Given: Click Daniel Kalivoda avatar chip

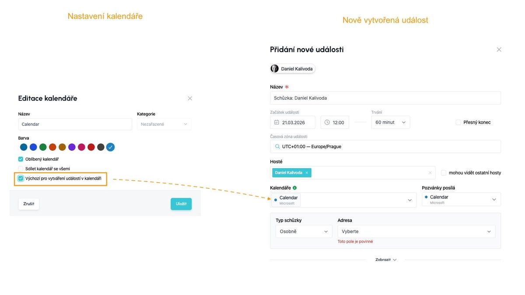Looking at the screenshot, I should (x=293, y=69).
